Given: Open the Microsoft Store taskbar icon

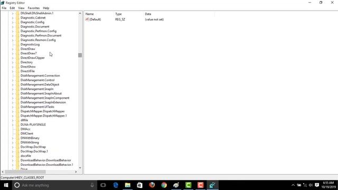Looking at the screenshot, I should tap(139, 185).
